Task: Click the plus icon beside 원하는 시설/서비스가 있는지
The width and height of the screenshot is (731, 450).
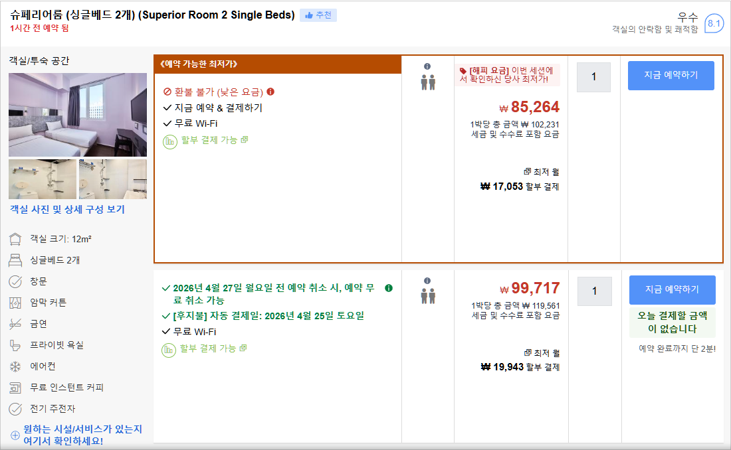Action: [x=15, y=435]
